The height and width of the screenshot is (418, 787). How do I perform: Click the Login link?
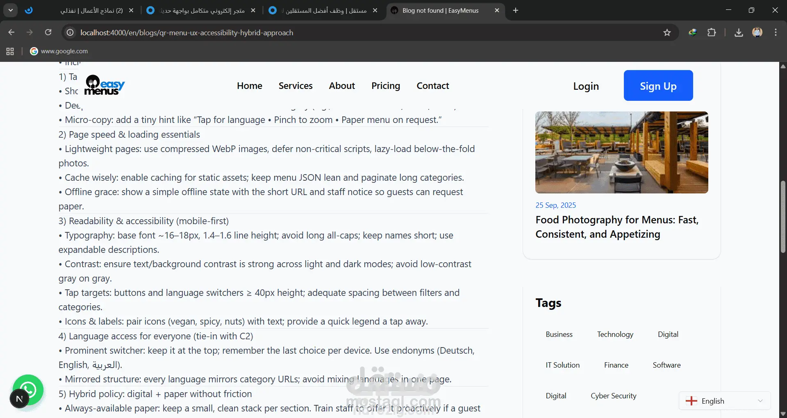586,86
